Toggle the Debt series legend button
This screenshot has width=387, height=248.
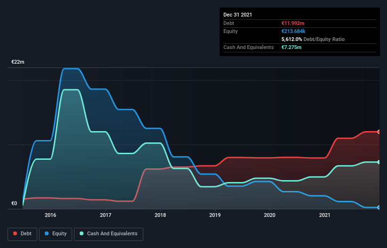point(23,234)
